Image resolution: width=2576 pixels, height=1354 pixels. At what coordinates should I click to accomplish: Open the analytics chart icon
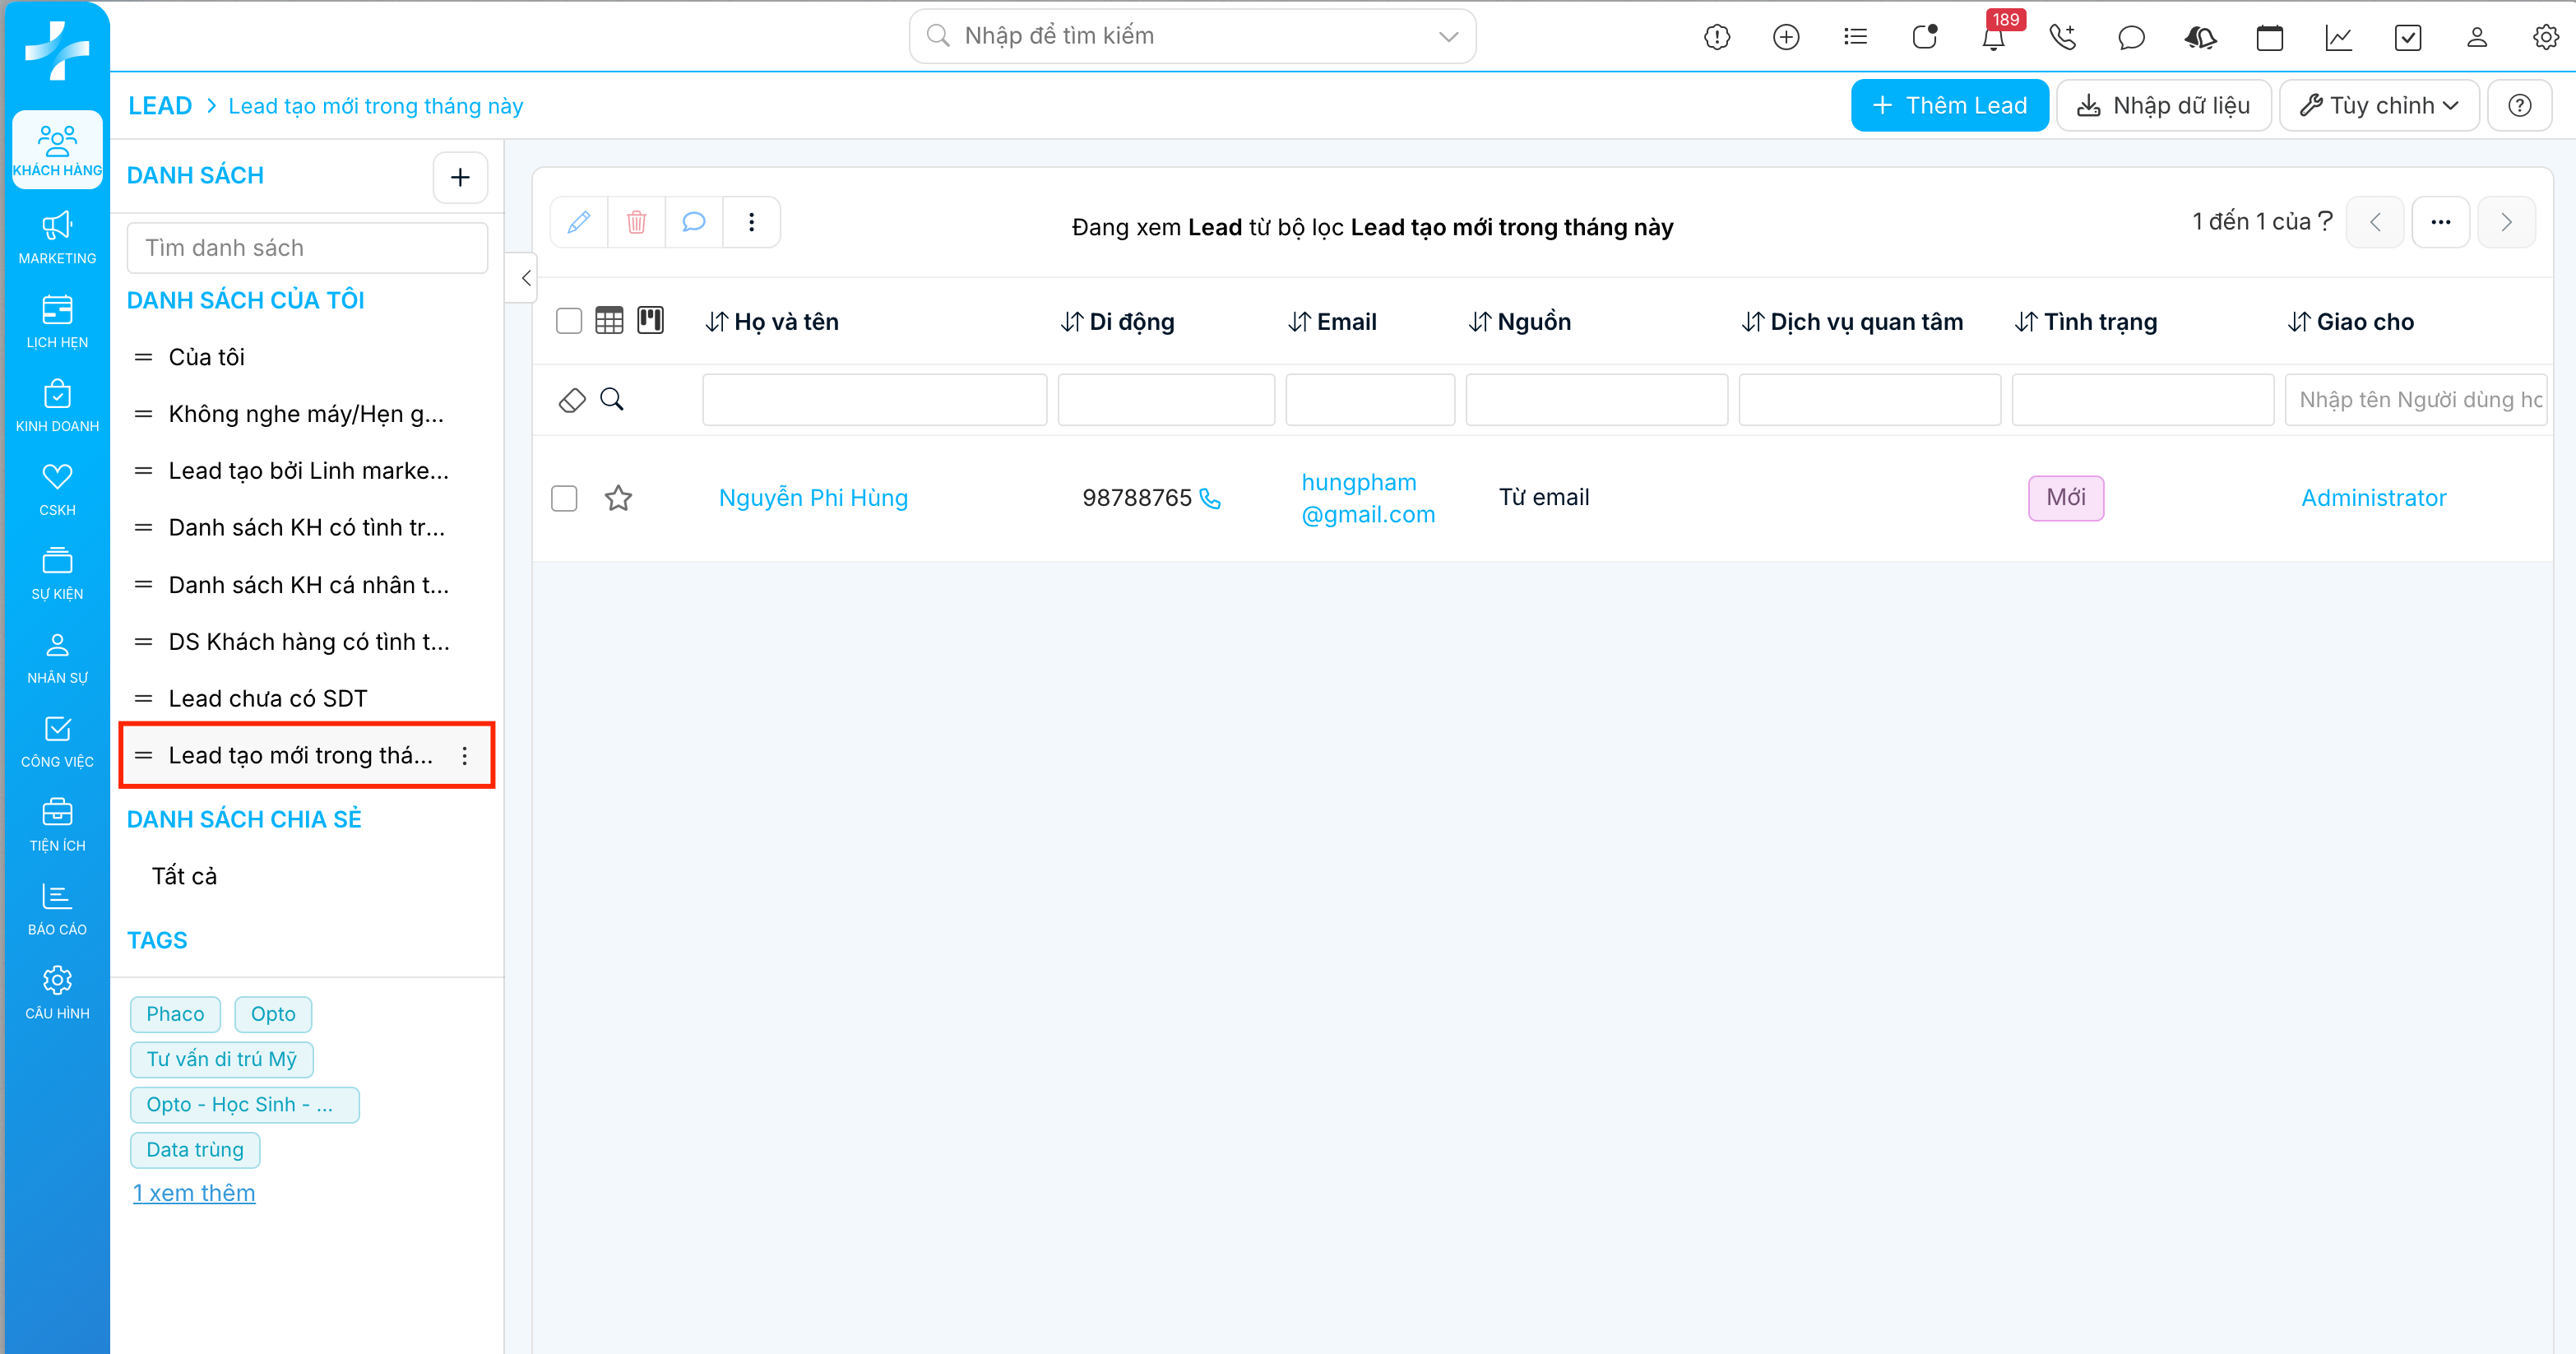(2338, 38)
